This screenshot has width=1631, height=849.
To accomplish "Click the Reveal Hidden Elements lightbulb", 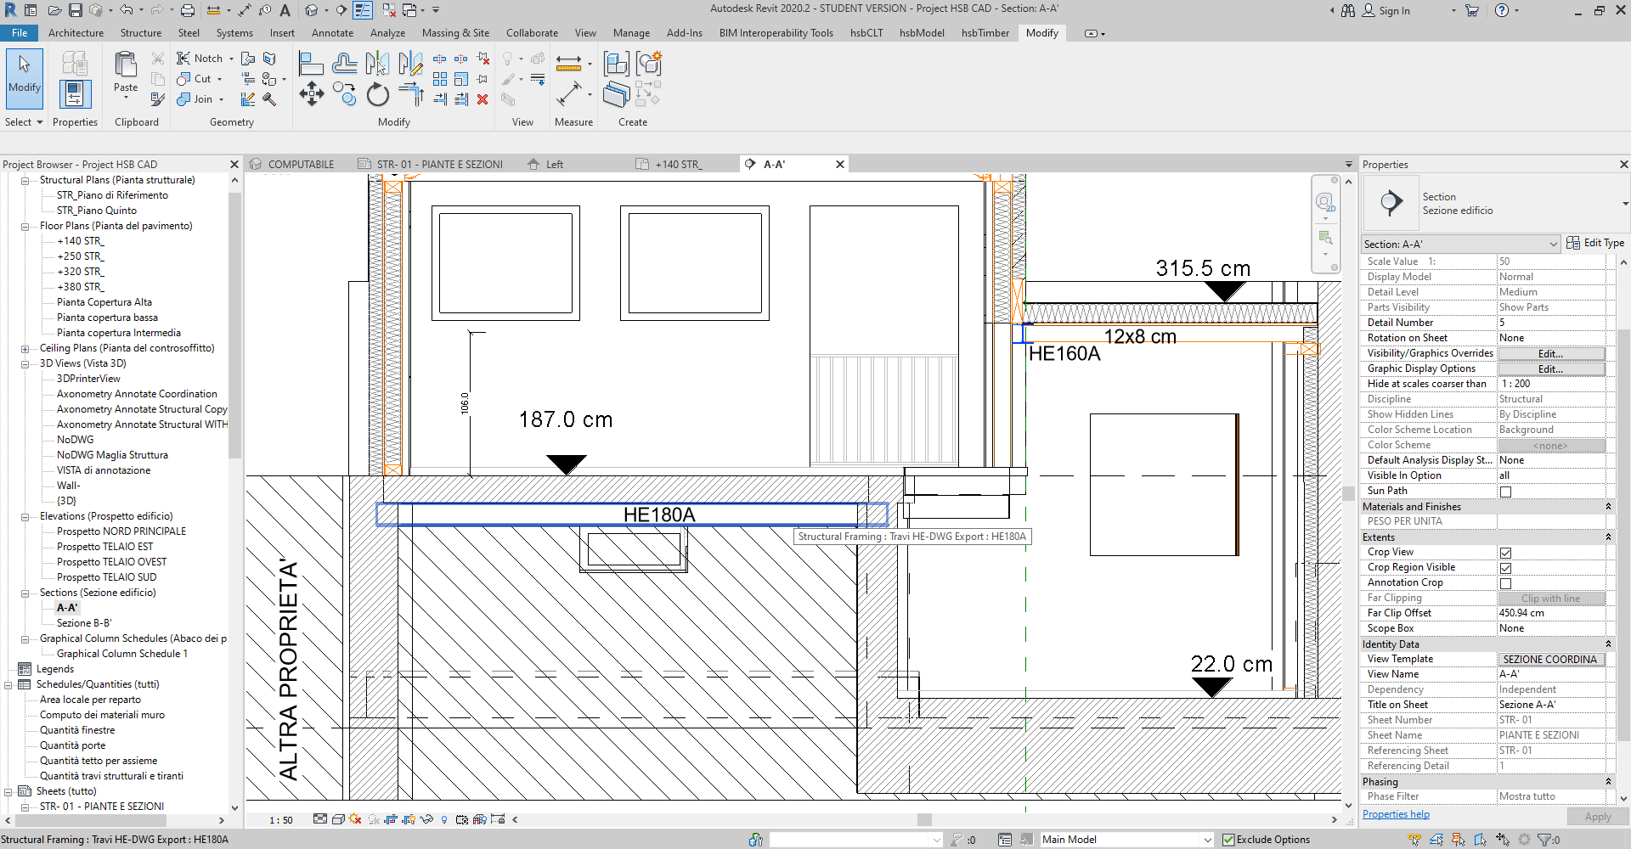I will pyautogui.click(x=444, y=819).
